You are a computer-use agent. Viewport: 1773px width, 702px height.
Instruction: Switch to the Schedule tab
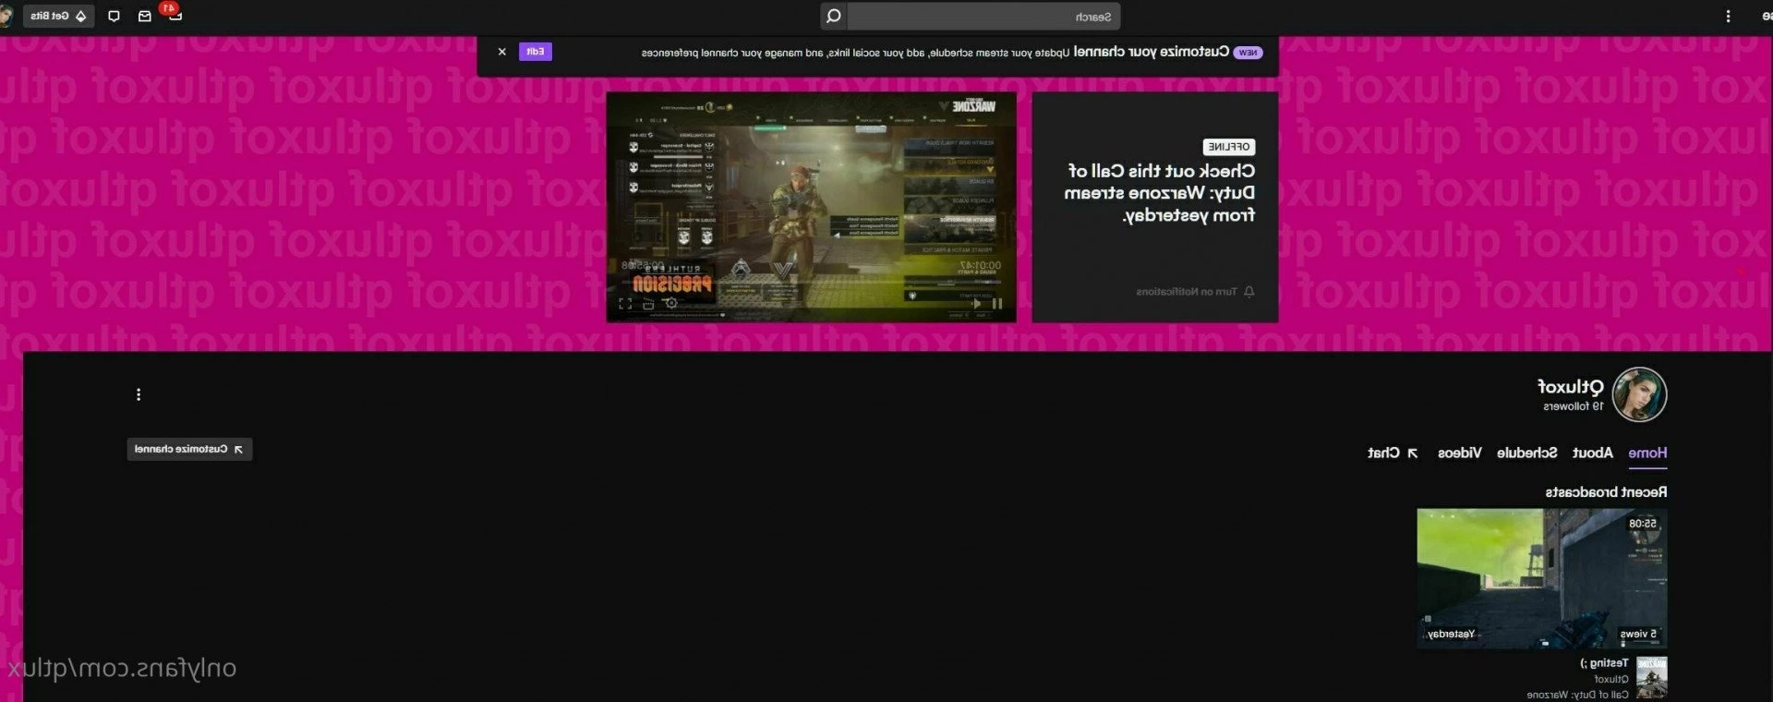pyautogui.click(x=1526, y=453)
